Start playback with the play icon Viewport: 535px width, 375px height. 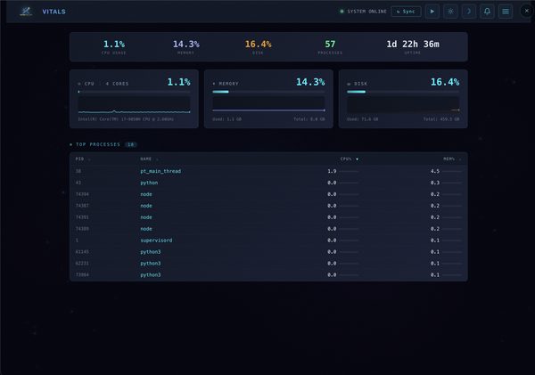tap(432, 12)
